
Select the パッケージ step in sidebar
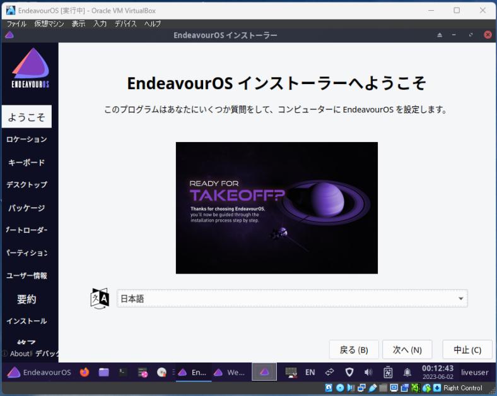[26, 208]
